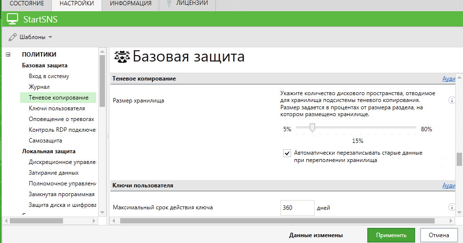Click the storage size slider handle
This screenshot has height=243, width=463.
pos(312,128)
